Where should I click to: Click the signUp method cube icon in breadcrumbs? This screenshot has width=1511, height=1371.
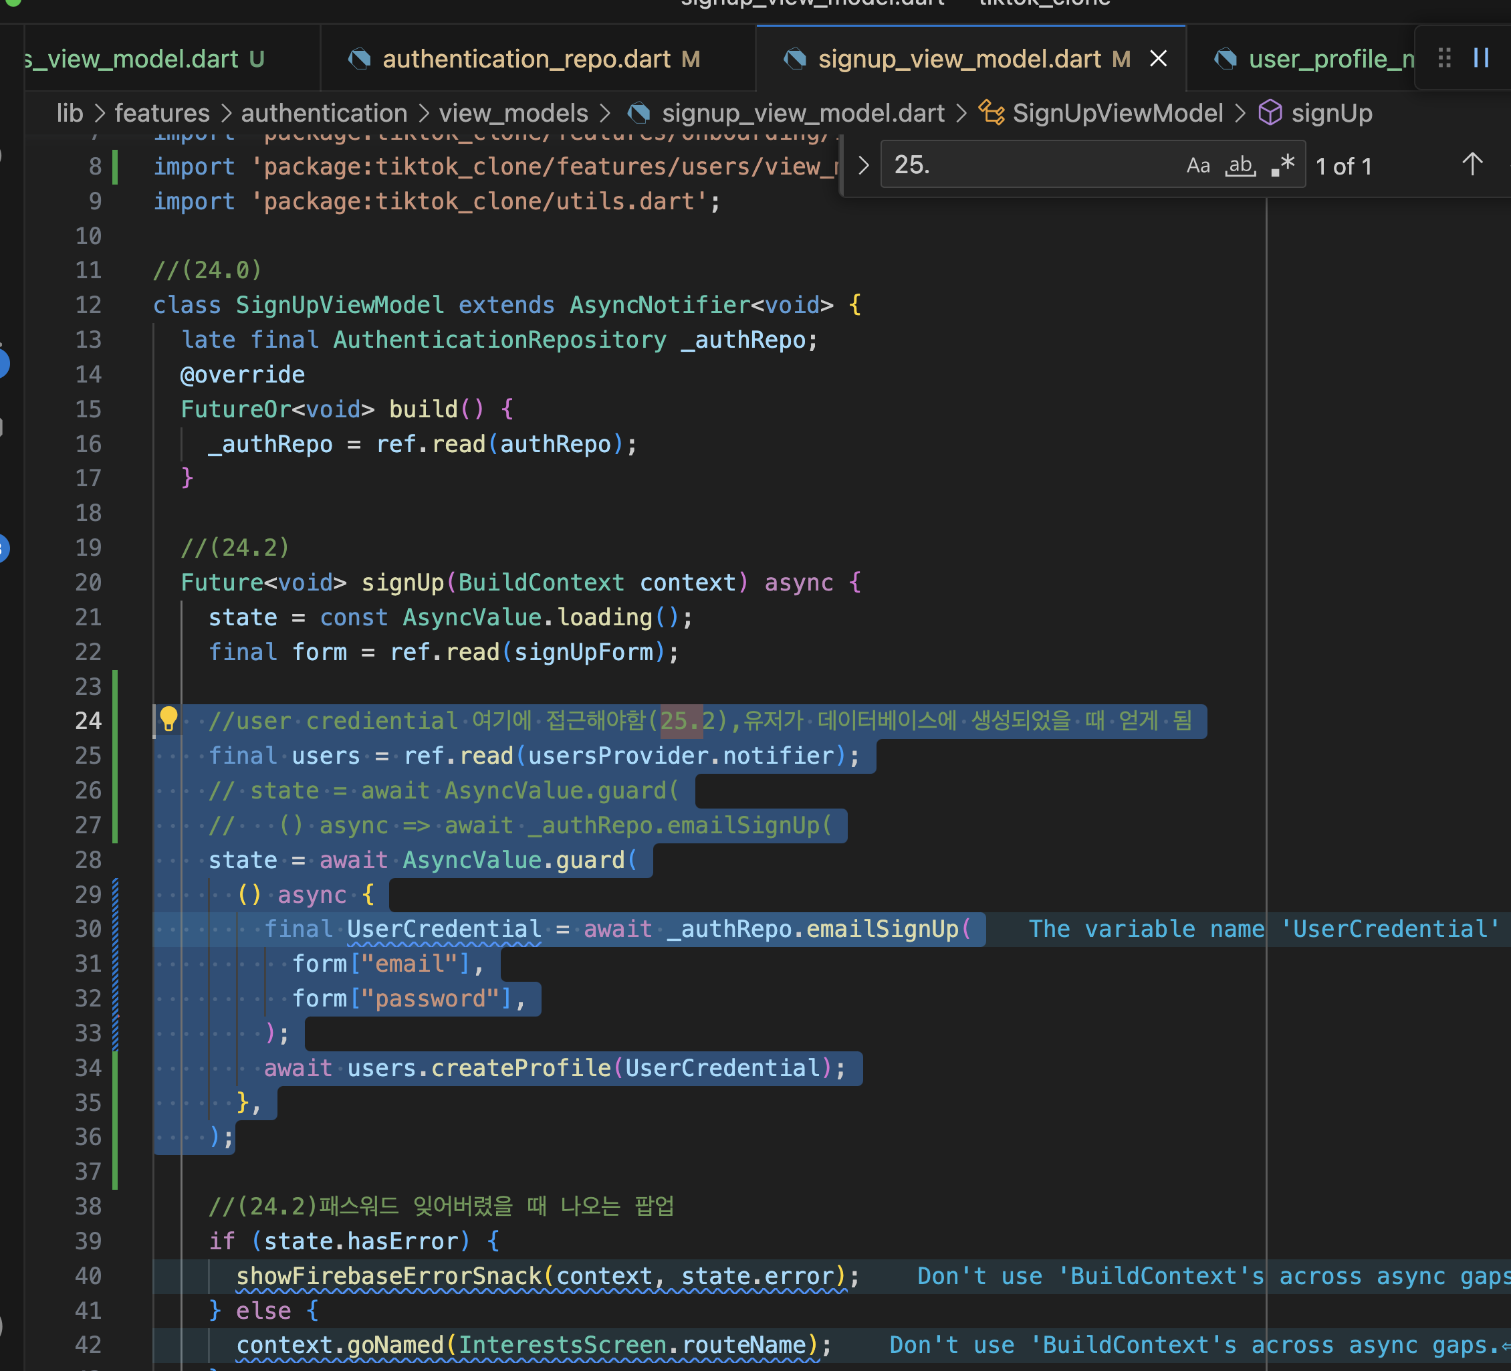coord(1270,113)
